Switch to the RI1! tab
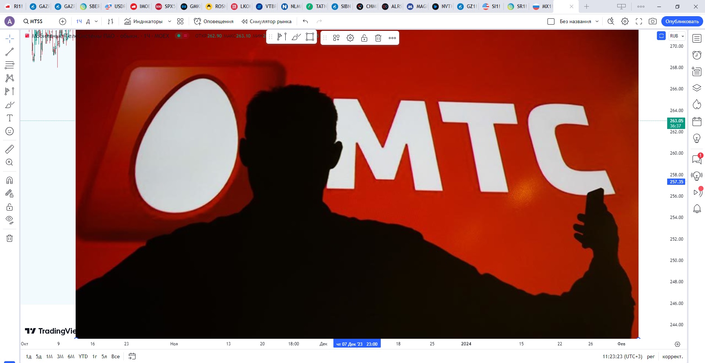The width and height of the screenshot is (705, 363). click(14, 6)
